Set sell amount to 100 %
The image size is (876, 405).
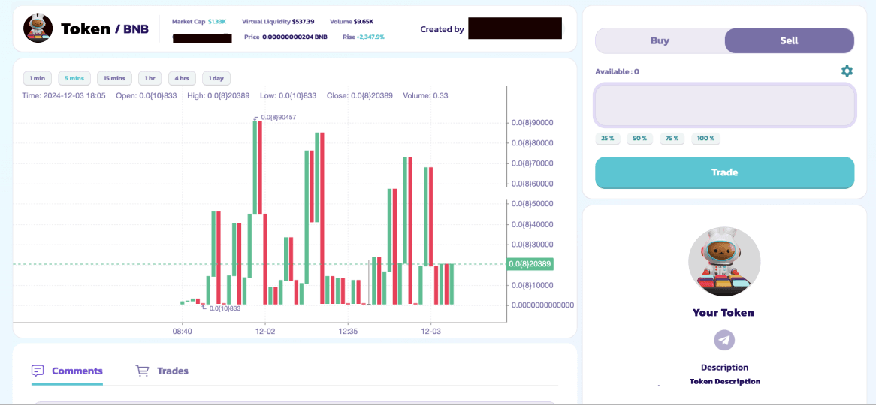[x=705, y=139]
